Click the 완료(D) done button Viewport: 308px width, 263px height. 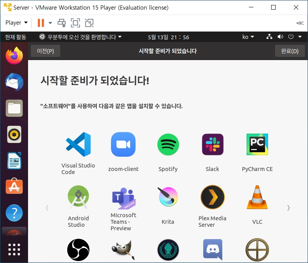(290, 51)
